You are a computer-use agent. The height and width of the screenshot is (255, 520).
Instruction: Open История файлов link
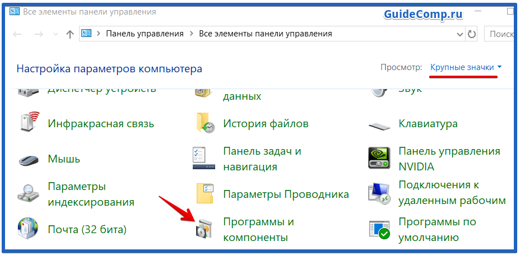pos(266,124)
